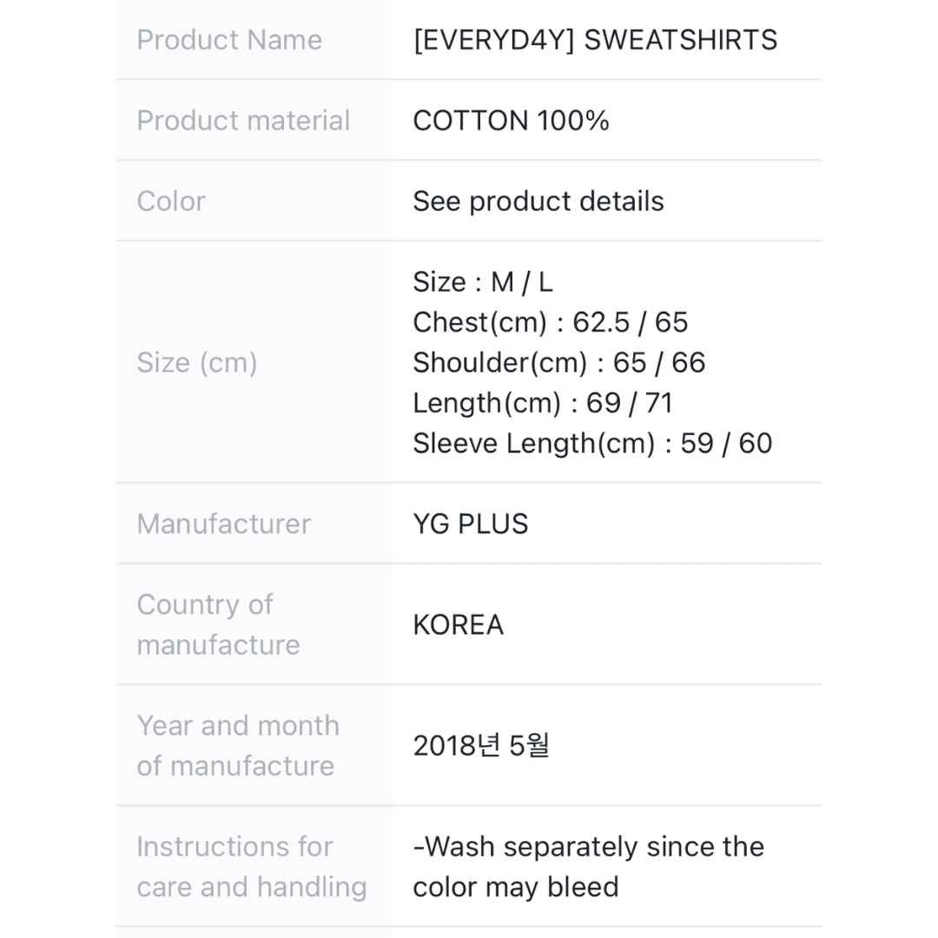
Task: Click the YG PLUS manufacturer value
Action: pyautogui.click(x=470, y=524)
